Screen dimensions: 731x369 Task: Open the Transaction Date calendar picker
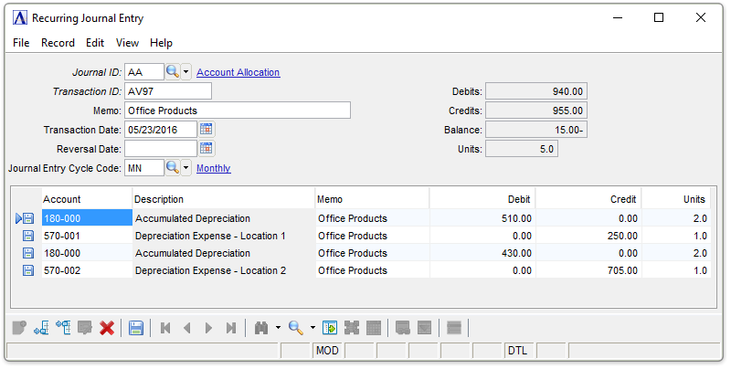click(x=207, y=129)
